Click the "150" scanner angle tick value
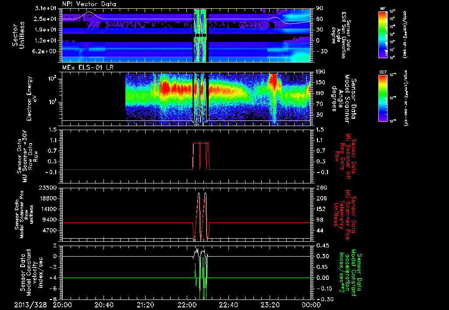 click(321, 83)
